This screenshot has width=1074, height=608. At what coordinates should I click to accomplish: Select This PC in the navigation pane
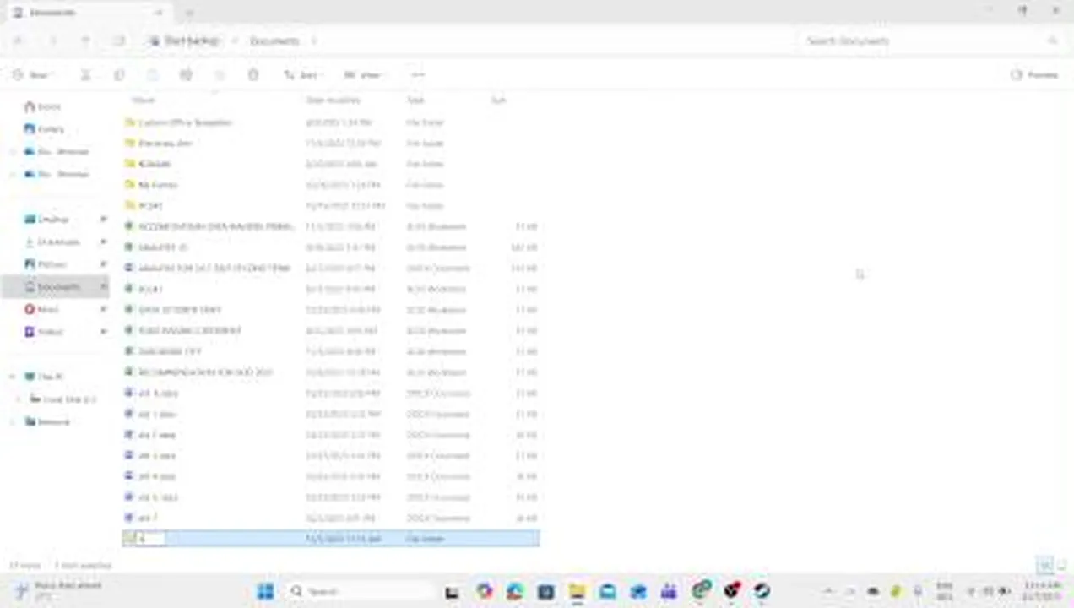(x=45, y=377)
